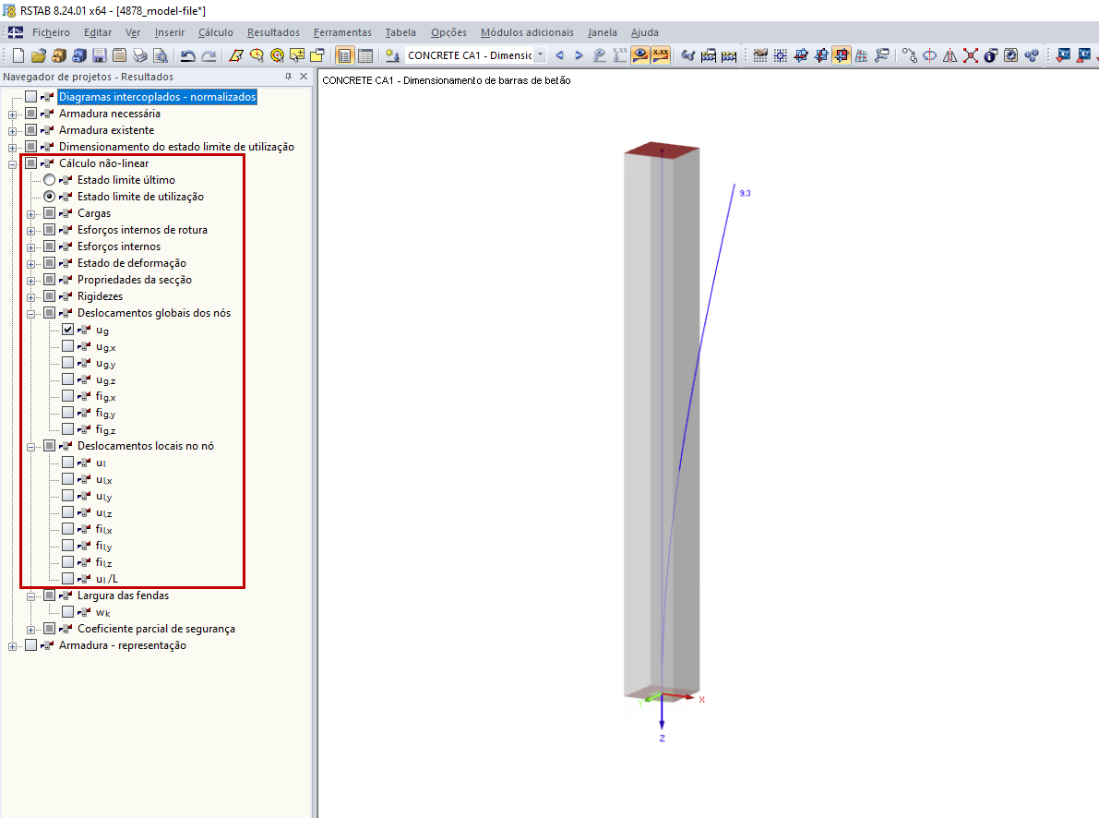Open an existing model with the folder icon
Screen dimensions: 1099x818
(x=39, y=55)
